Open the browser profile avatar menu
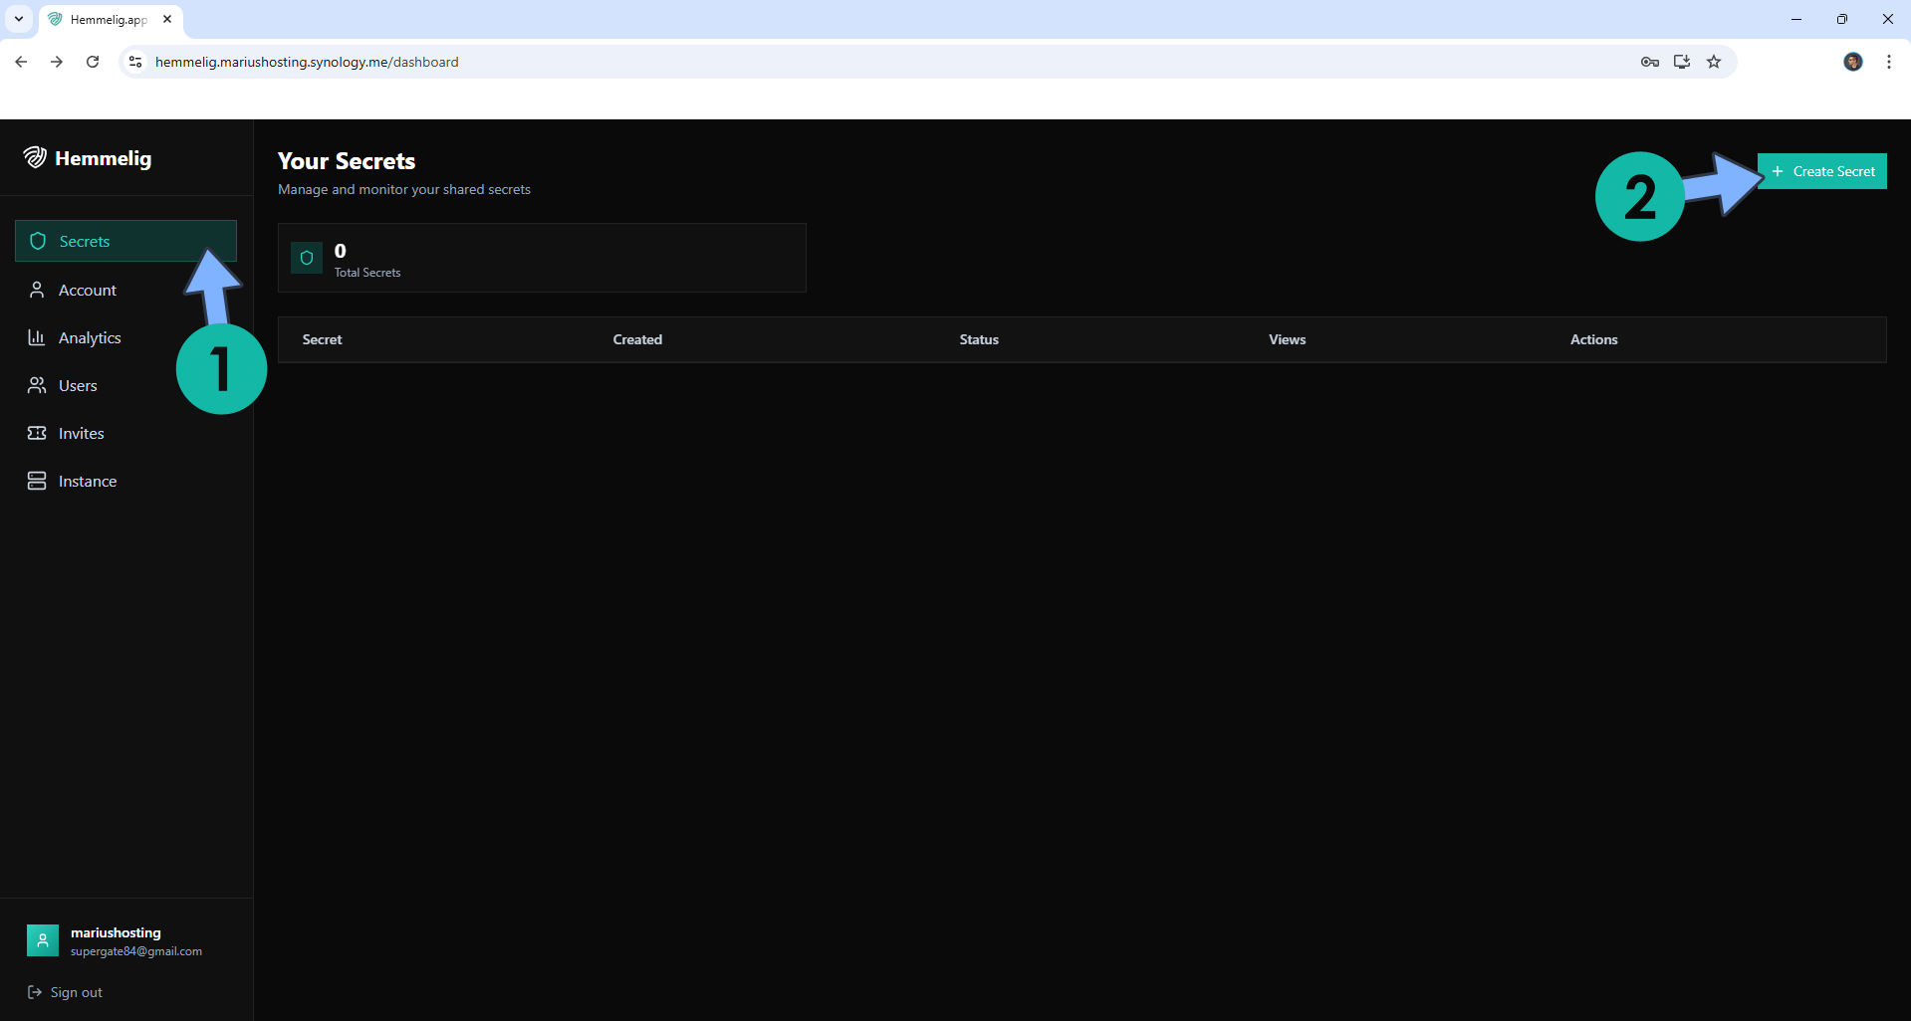The height and width of the screenshot is (1021, 1911). click(x=1853, y=62)
